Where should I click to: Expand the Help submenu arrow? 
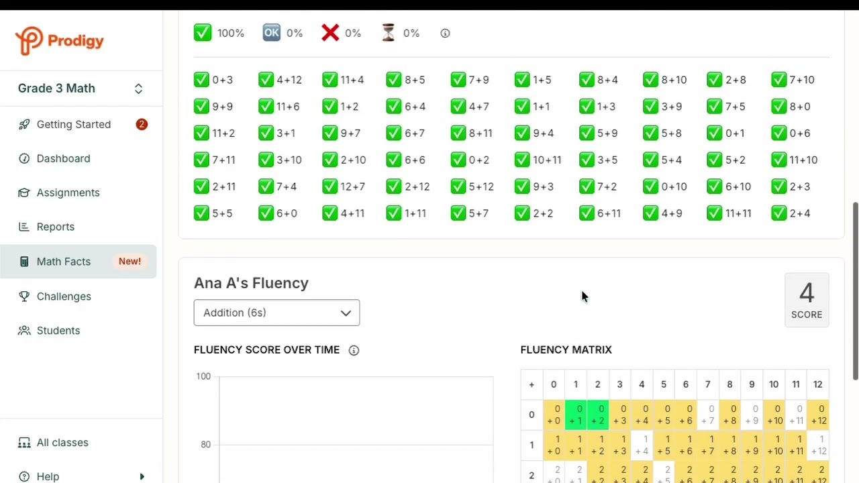click(x=142, y=476)
